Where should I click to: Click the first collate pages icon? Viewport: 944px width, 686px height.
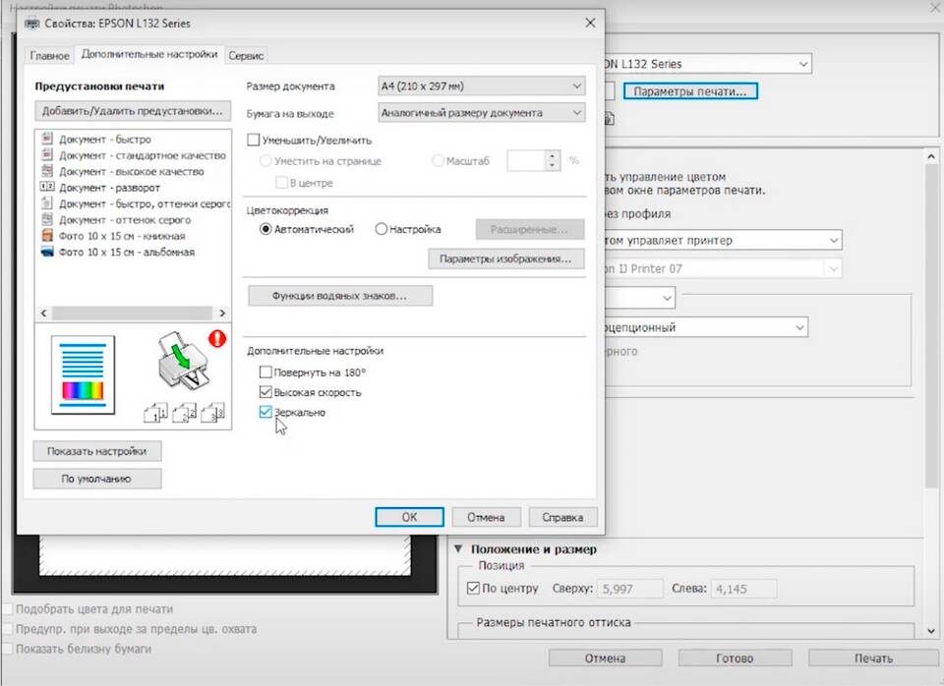coord(155,413)
